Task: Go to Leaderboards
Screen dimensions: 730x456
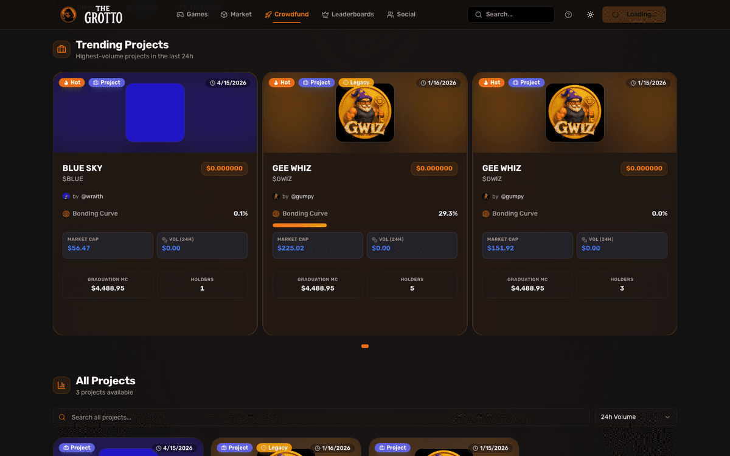Action: [348, 15]
